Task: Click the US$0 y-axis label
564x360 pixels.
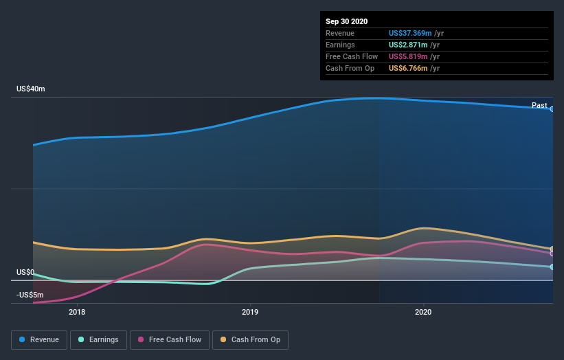Action: tap(25, 272)
